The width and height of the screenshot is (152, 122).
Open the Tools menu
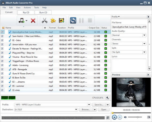point(37,7)
